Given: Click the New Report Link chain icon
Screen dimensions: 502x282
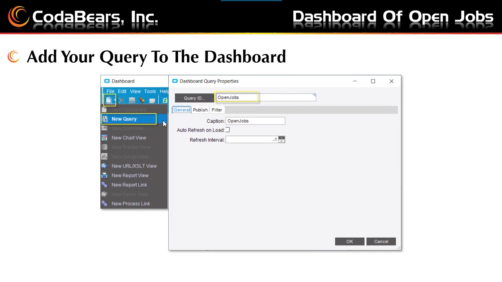Looking at the screenshot, I should pos(104,185).
